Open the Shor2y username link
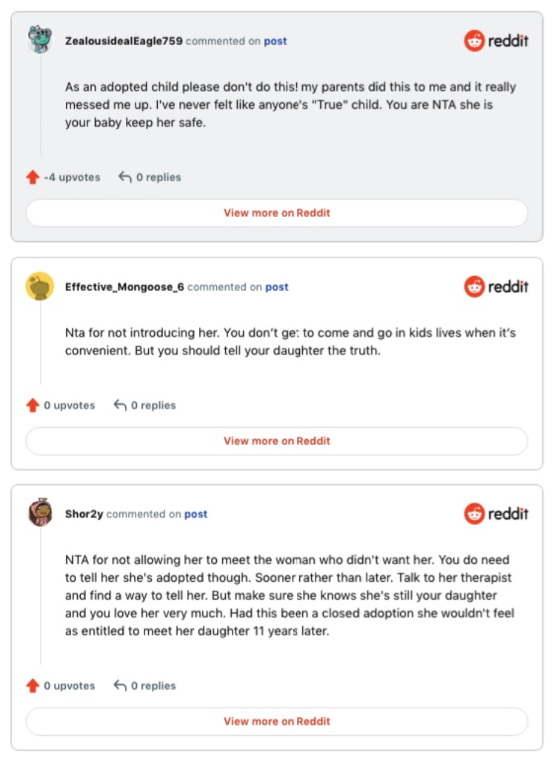This screenshot has height=764, width=557. pos(84,514)
